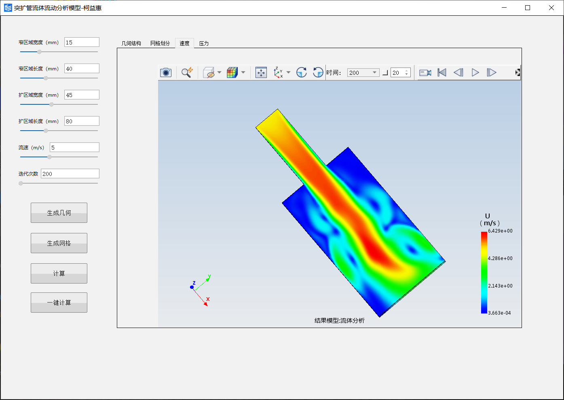Switch to the 压力 tab
Screen dimensions: 564x400
pyautogui.click(x=204, y=43)
